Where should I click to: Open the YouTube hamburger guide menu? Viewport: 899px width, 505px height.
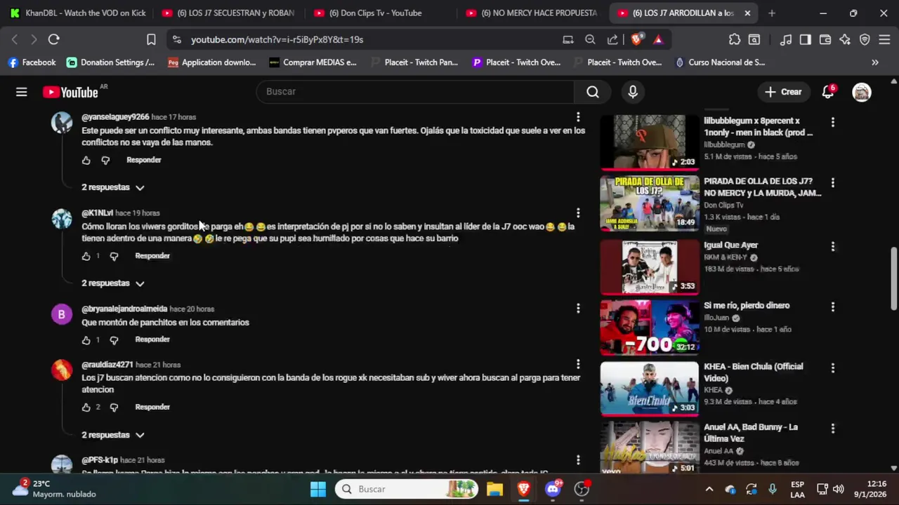pyautogui.click(x=22, y=92)
